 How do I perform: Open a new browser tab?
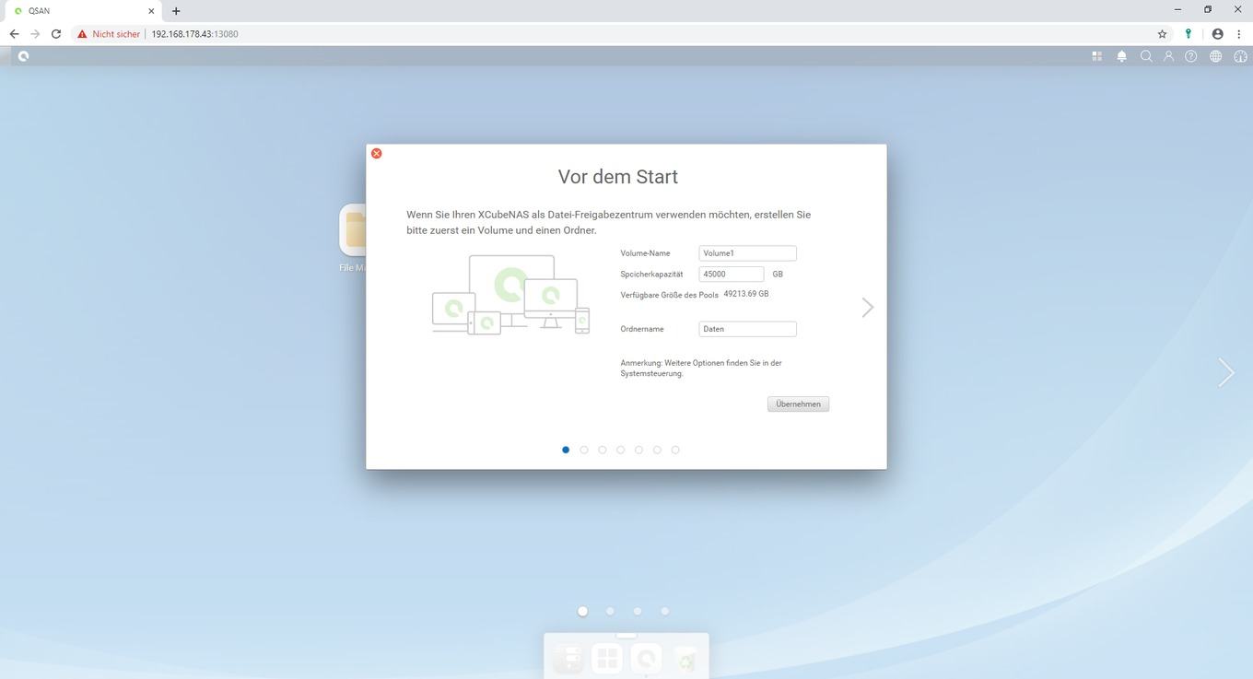176,11
